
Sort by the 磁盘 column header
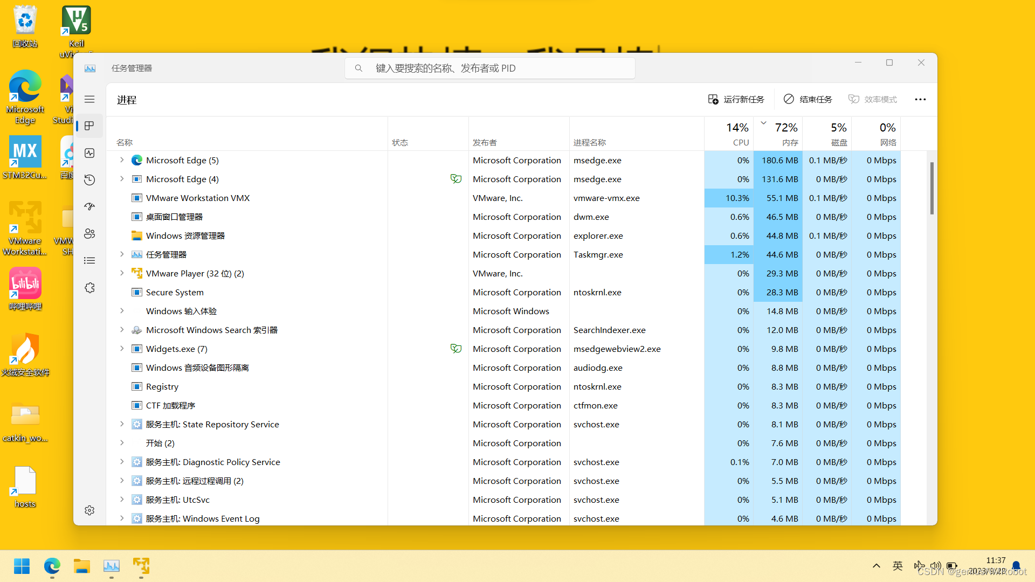(x=827, y=134)
